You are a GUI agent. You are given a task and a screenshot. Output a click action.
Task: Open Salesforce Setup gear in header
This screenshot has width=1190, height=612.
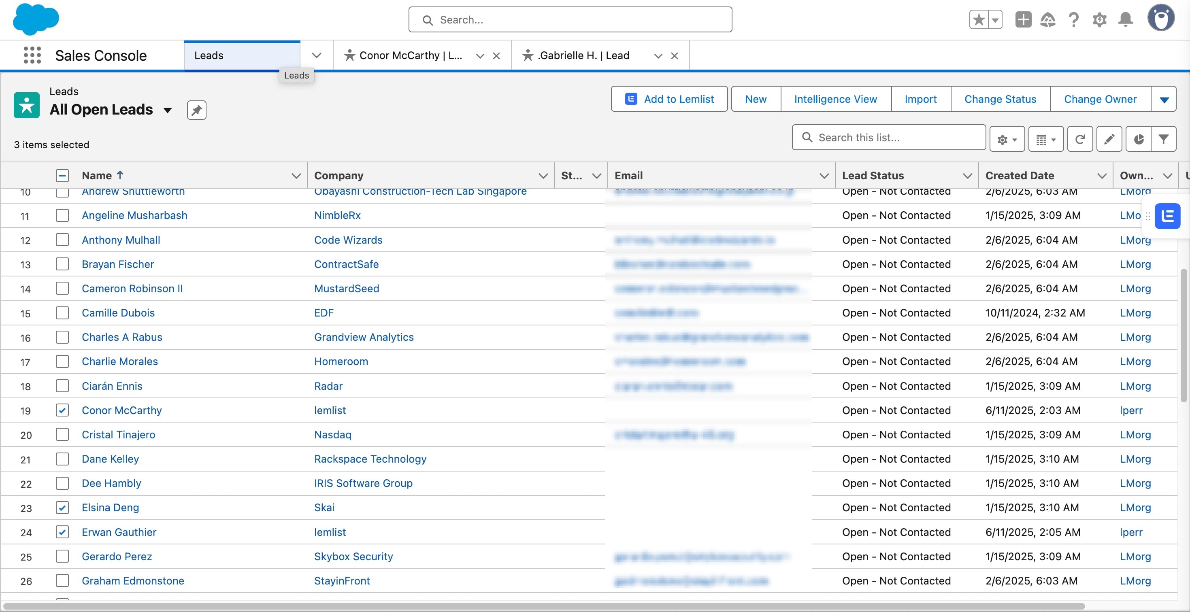click(x=1099, y=19)
